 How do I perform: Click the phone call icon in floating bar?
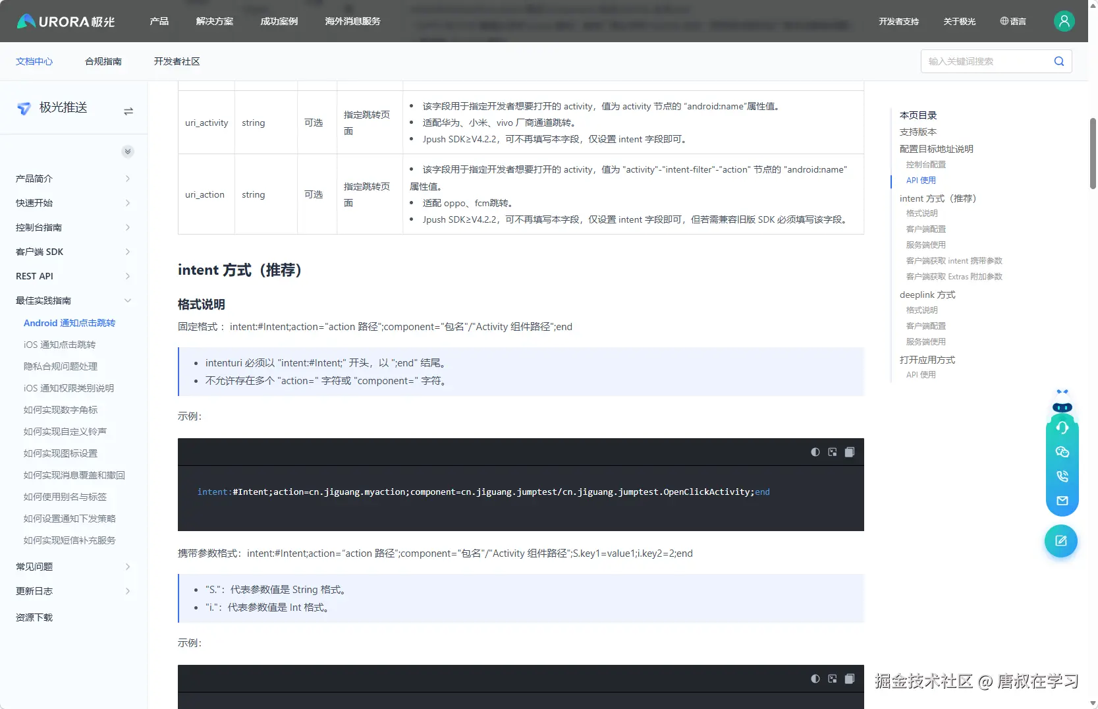click(x=1062, y=476)
